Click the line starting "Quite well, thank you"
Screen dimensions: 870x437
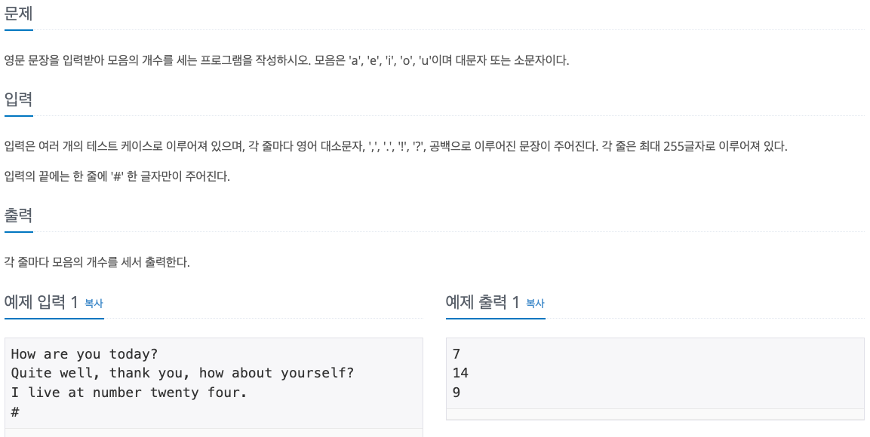[x=182, y=373]
